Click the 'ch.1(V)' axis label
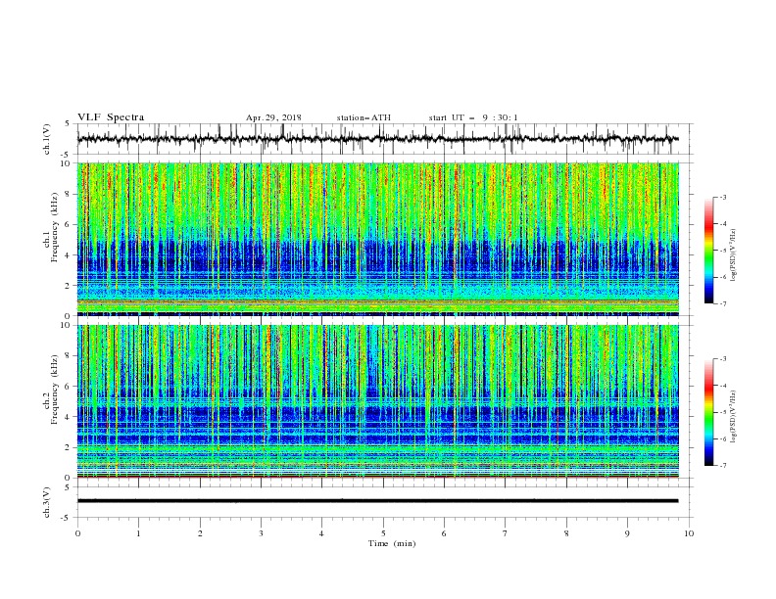 47,139
